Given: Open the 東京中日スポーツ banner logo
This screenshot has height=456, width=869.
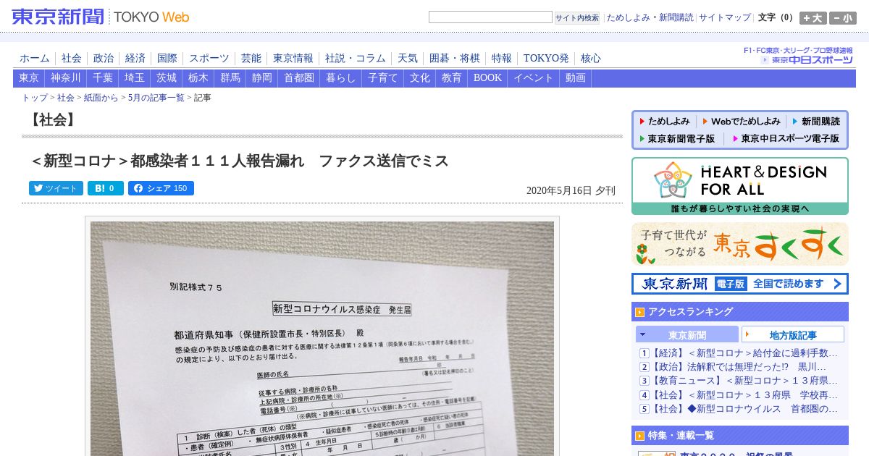Looking at the screenshot, I should click(799, 56).
